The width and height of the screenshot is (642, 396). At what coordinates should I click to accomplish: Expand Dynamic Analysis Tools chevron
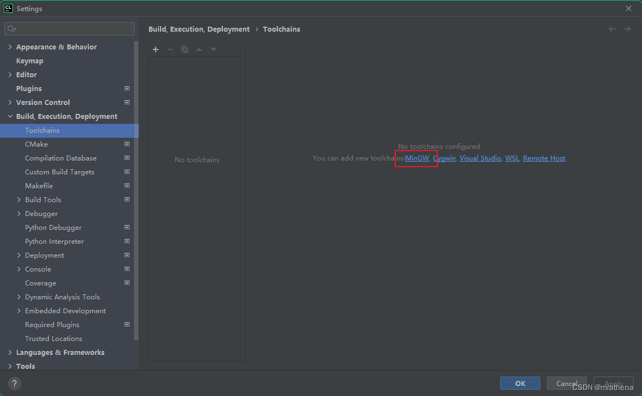(x=19, y=297)
